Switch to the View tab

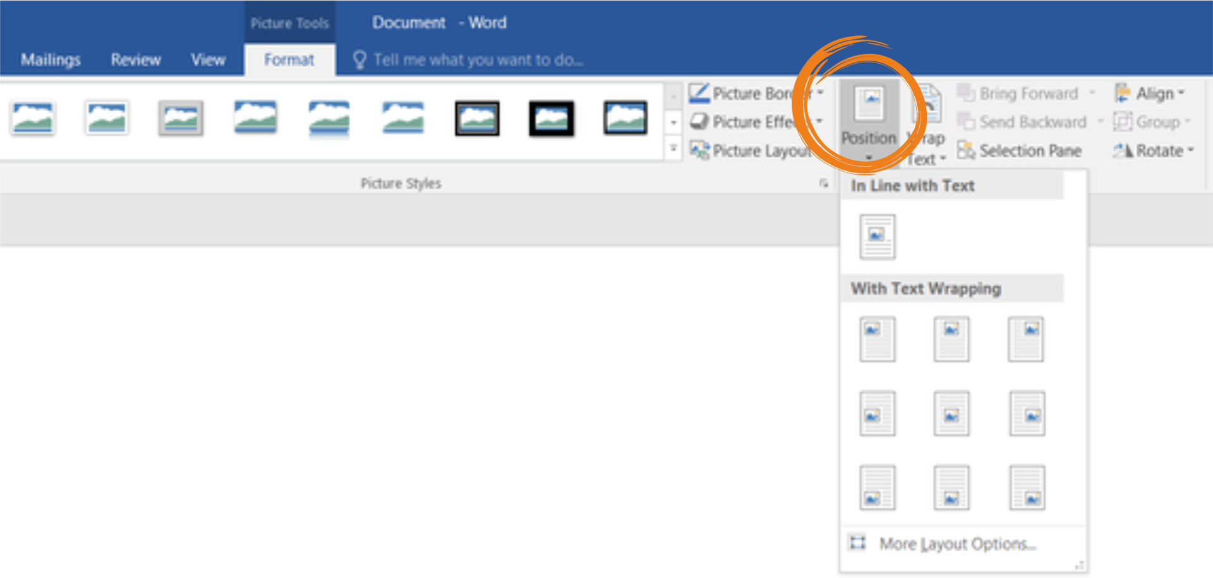(x=208, y=59)
